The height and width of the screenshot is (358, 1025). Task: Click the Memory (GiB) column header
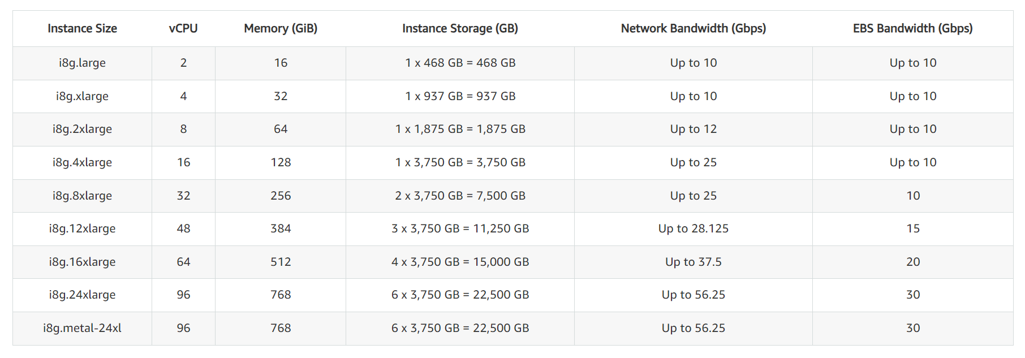[281, 28]
